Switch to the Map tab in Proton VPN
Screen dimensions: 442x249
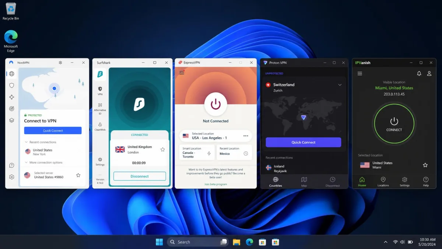click(304, 182)
